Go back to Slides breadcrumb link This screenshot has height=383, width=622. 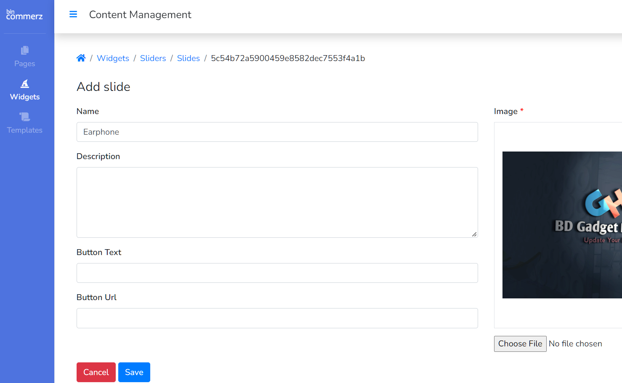188,58
